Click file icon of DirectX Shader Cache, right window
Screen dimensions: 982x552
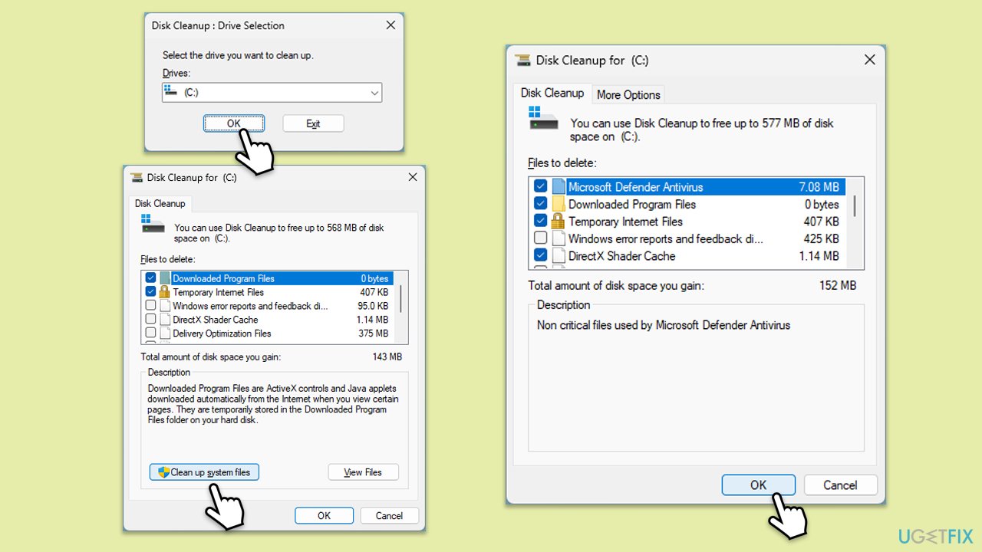click(558, 256)
